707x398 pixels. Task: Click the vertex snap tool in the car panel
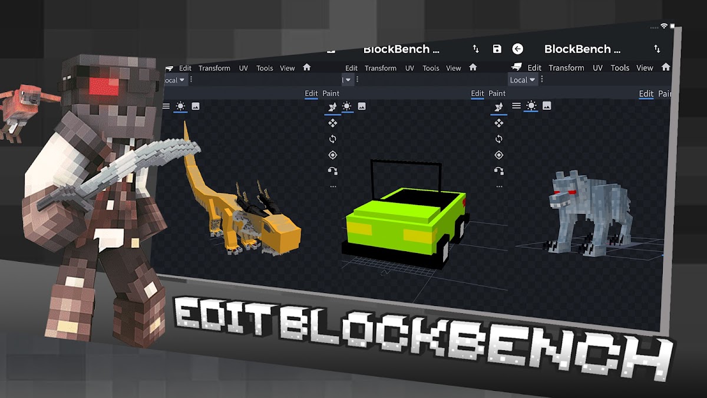pos(333,171)
